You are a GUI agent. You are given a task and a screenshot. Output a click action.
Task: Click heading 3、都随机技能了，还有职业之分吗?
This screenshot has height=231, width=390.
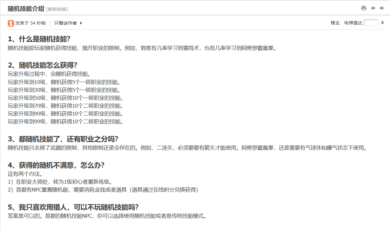pos(63,139)
